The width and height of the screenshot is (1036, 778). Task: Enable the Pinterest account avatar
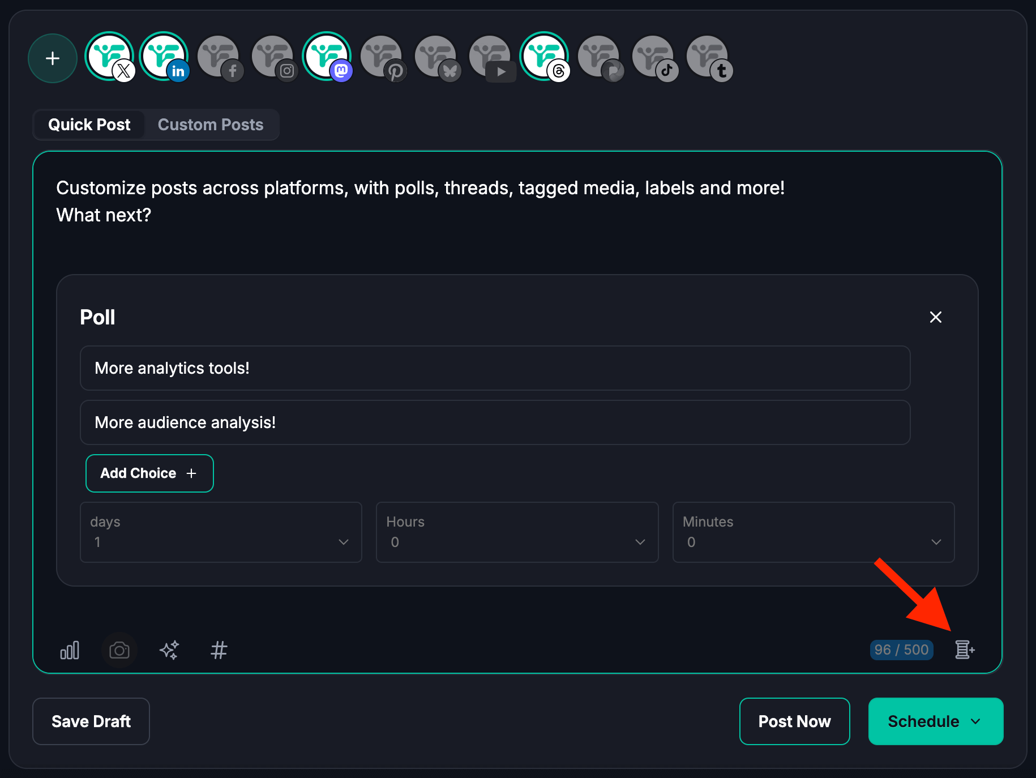[x=382, y=58]
